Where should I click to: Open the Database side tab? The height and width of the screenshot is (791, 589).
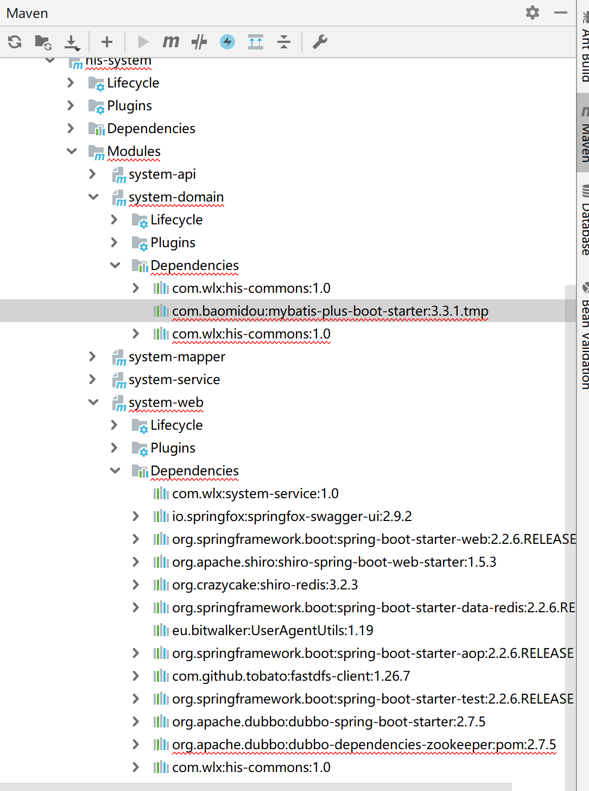tap(584, 220)
